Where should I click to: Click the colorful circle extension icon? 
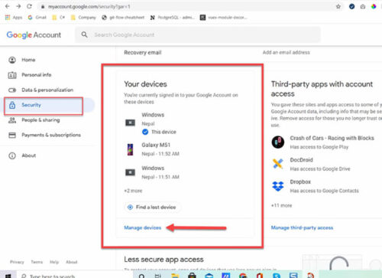pos(374,7)
